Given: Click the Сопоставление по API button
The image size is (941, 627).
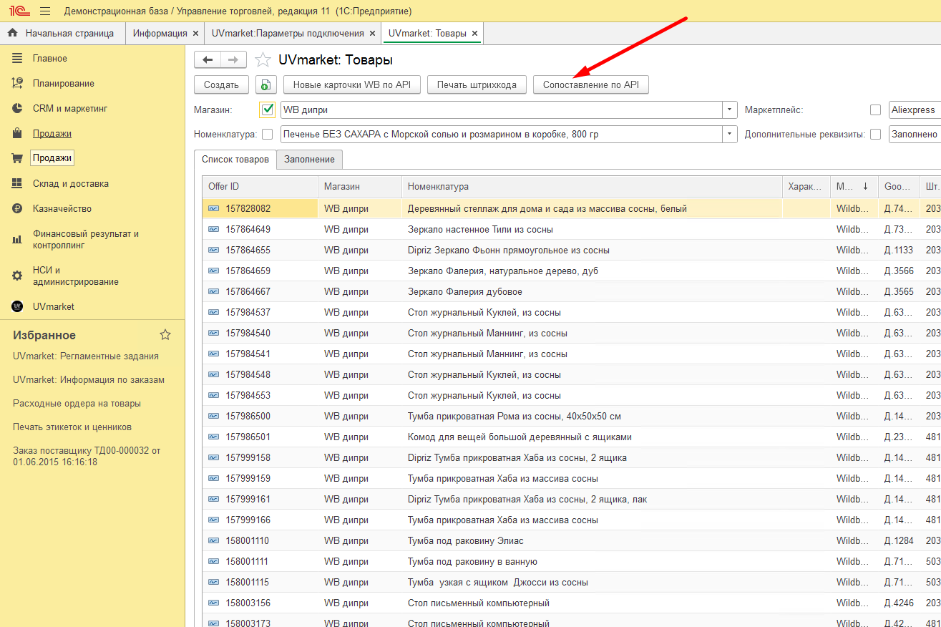Looking at the screenshot, I should (591, 84).
